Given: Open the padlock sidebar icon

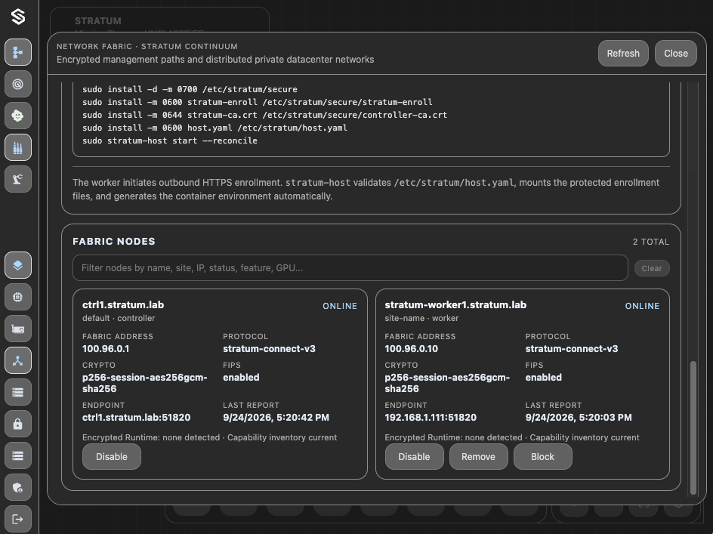Looking at the screenshot, I should 18,424.
